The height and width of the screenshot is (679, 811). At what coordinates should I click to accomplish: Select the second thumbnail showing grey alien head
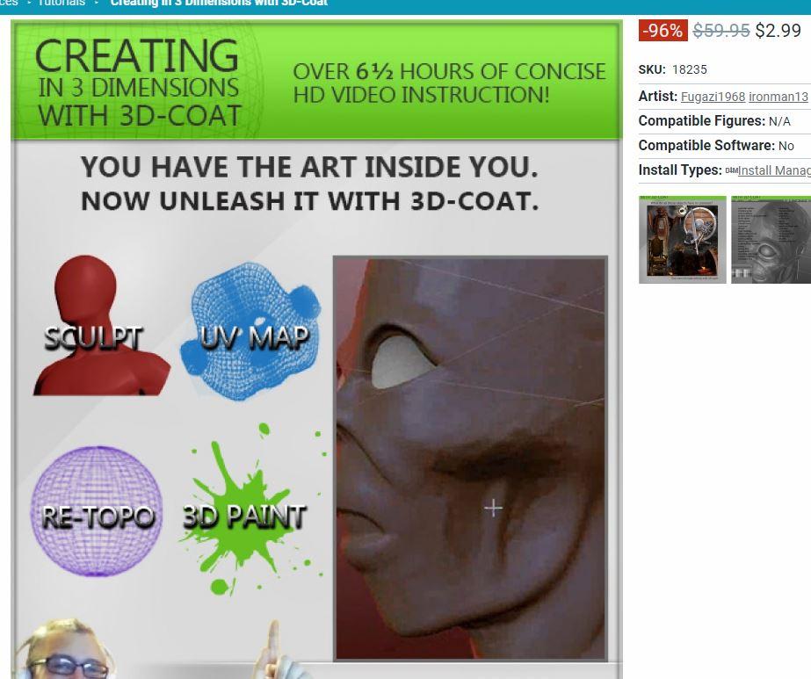tap(771, 240)
